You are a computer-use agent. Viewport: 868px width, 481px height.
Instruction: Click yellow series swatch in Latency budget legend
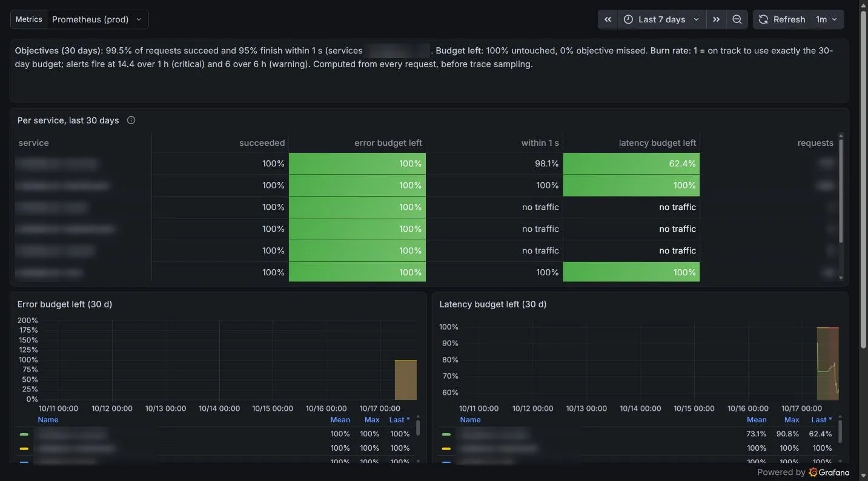tap(446, 449)
